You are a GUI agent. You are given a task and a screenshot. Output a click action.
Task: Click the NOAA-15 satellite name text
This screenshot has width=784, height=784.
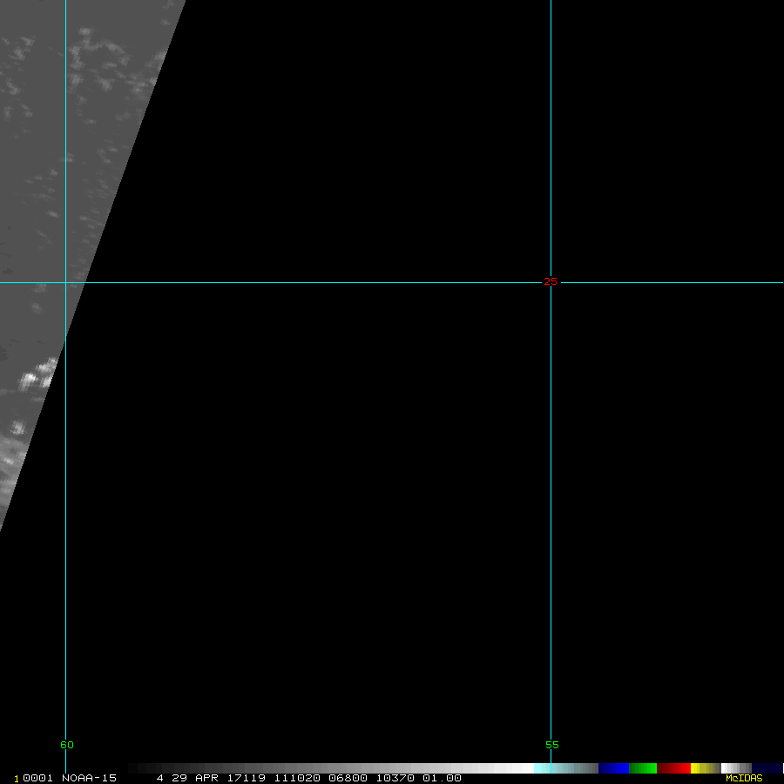(88, 778)
